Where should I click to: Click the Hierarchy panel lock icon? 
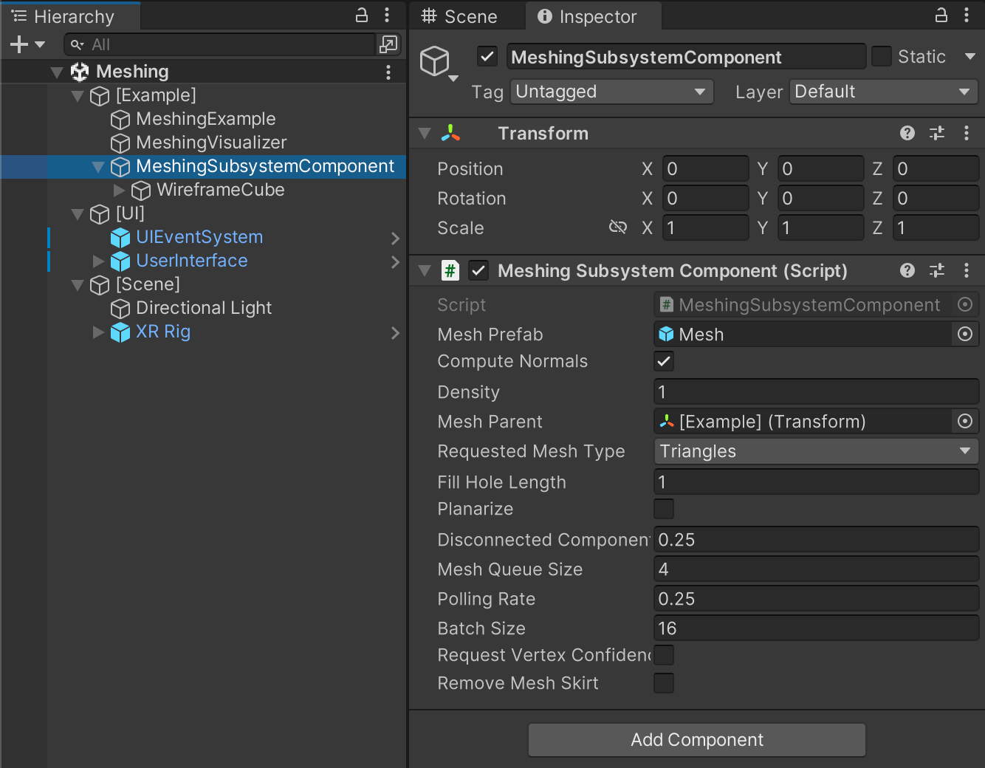coord(362,16)
